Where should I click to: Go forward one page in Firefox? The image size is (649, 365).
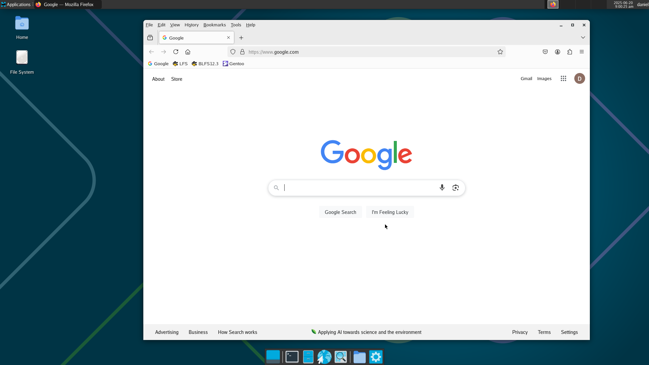(x=164, y=52)
